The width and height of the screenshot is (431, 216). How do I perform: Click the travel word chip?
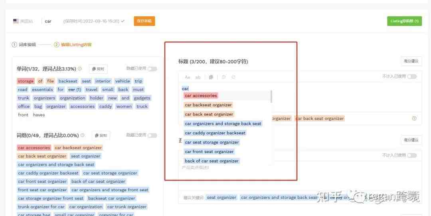point(91,90)
